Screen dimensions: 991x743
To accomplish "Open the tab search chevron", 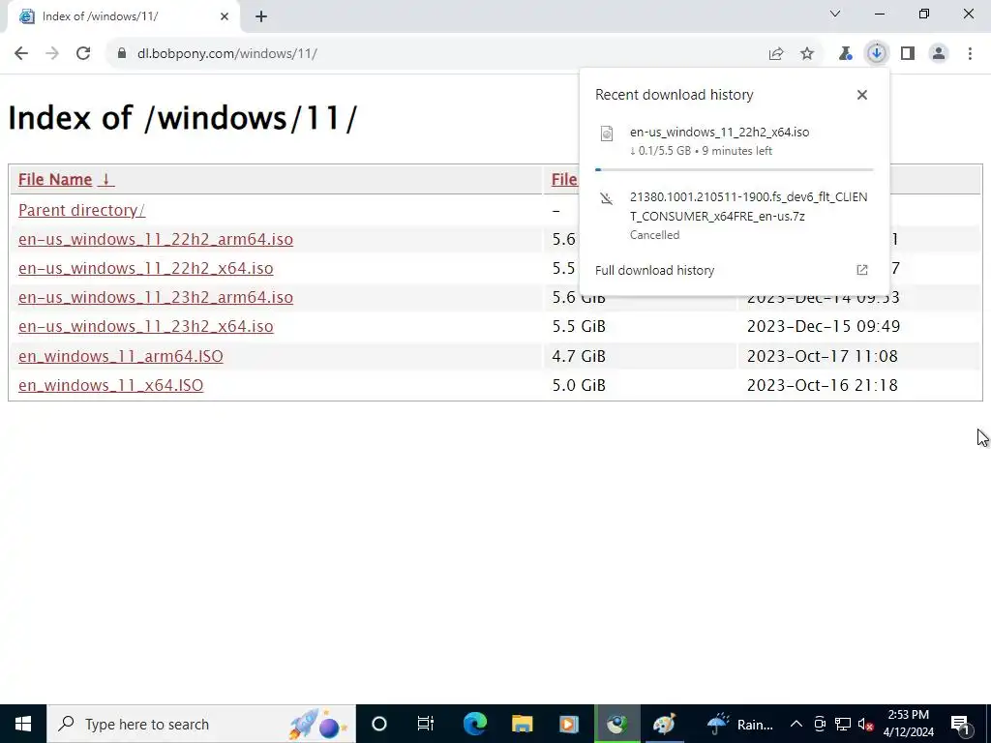I will (835, 14).
